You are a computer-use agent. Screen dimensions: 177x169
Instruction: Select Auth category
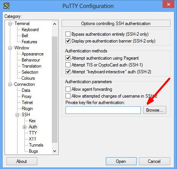coord(33,127)
